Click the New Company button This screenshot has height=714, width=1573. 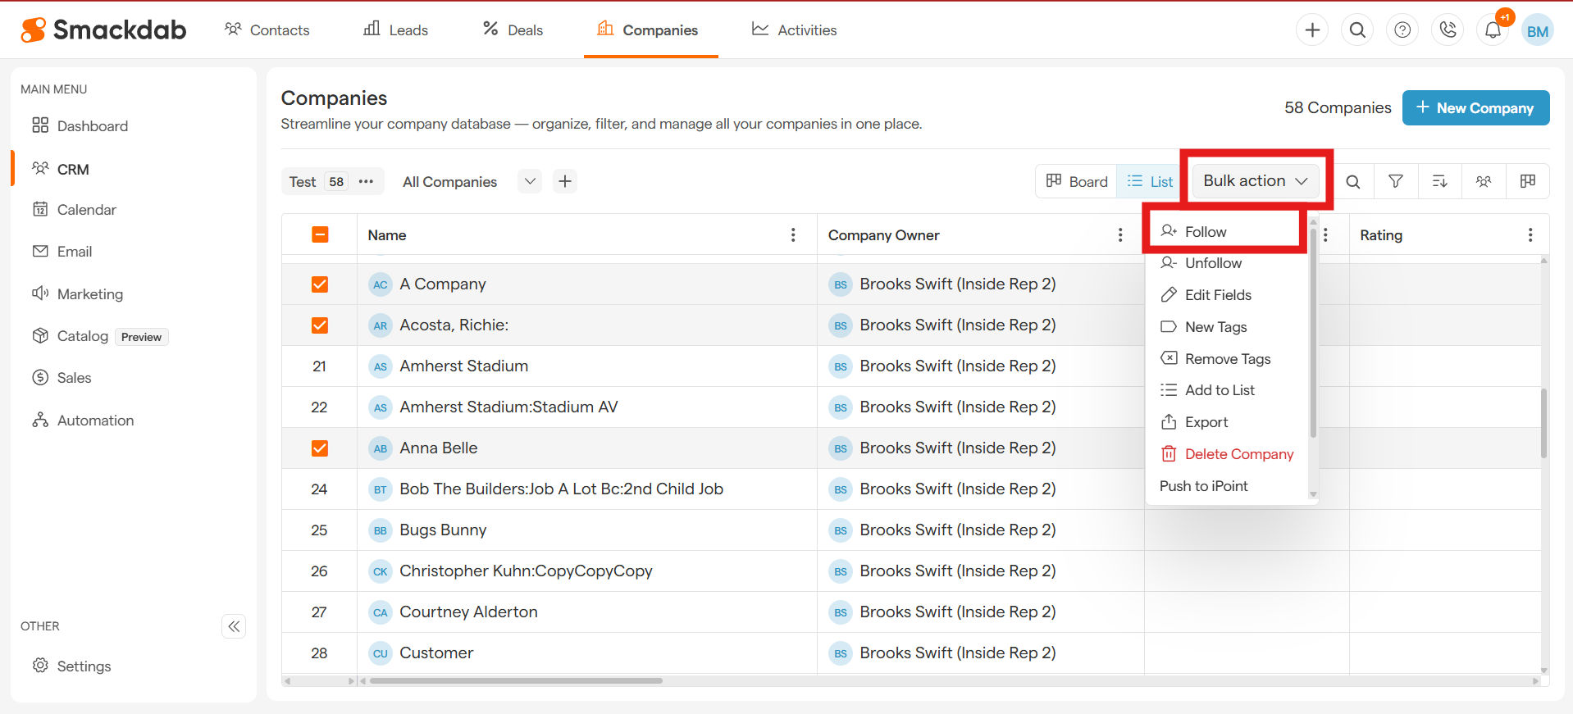pos(1475,108)
